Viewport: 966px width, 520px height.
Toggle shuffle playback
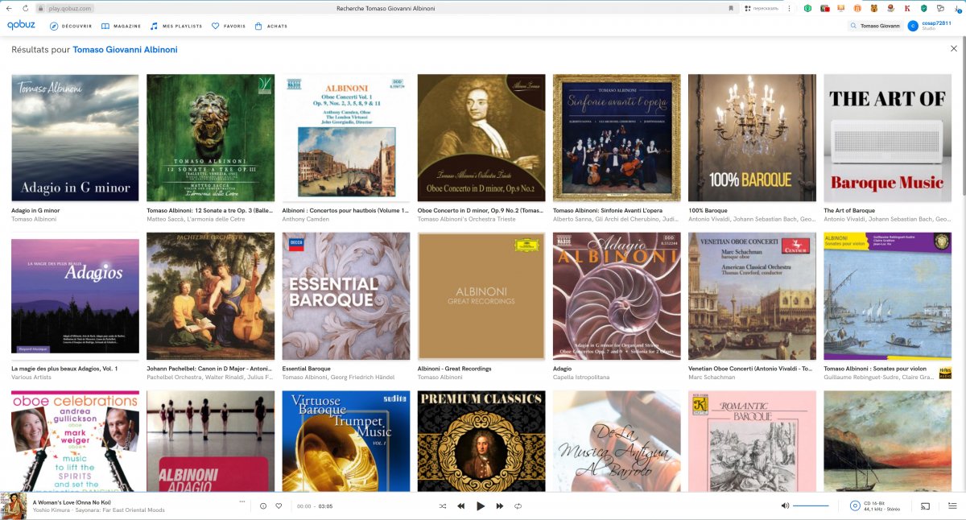pyautogui.click(x=442, y=506)
